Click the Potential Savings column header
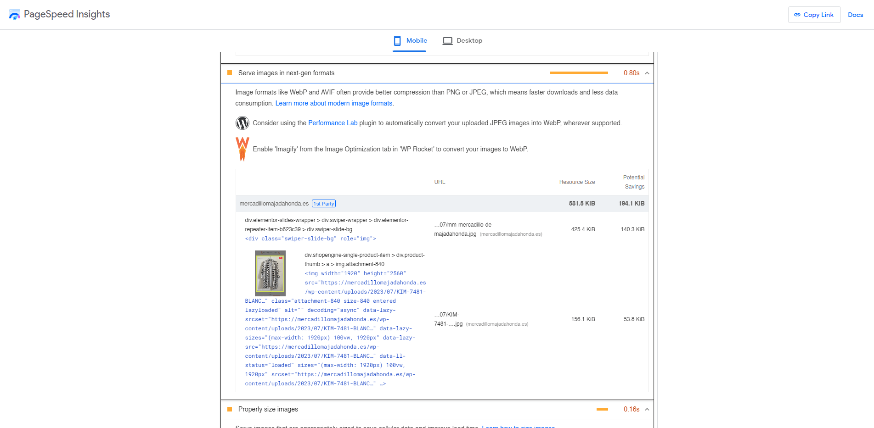Image resolution: width=874 pixels, height=428 pixels. [634, 182]
